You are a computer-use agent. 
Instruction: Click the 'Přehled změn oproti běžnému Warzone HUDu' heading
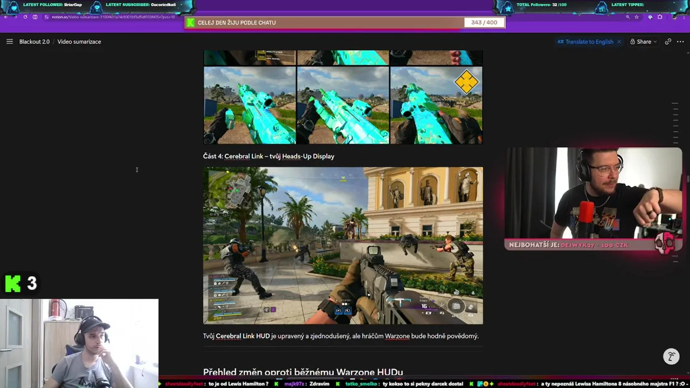tap(303, 372)
